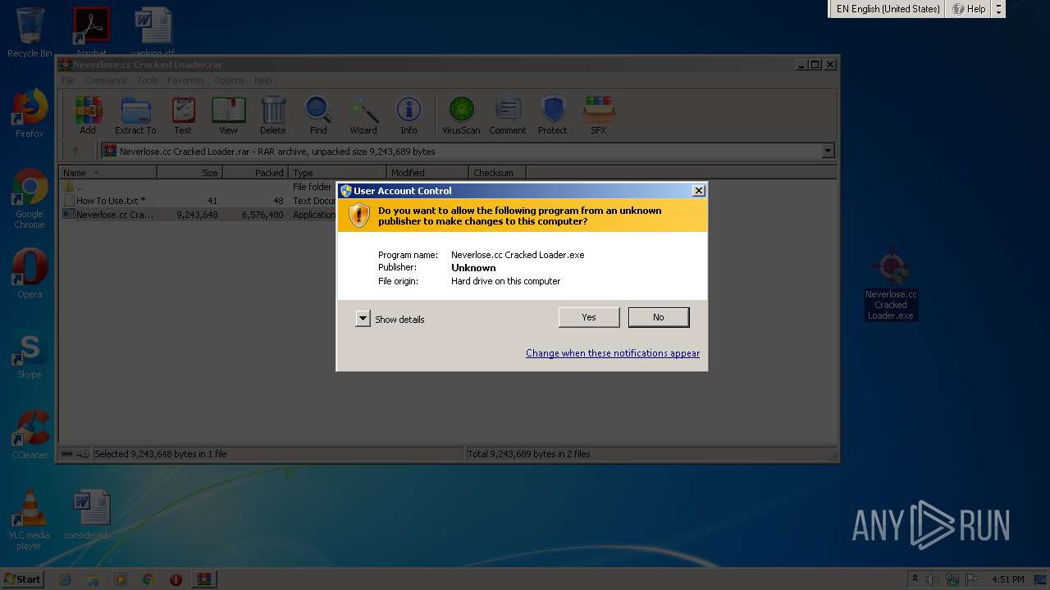
Task: Click the Opera icon in taskbar
Action: coord(176,579)
